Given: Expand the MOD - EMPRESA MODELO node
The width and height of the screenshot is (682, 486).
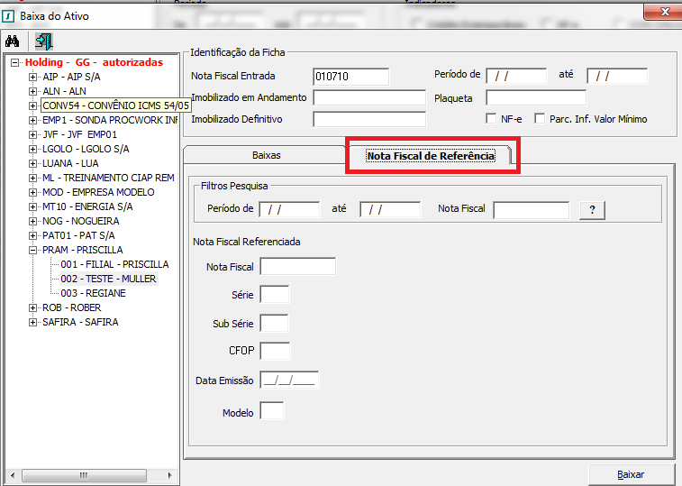Looking at the screenshot, I should (x=33, y=192).
